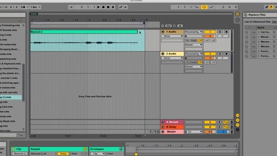
Task: Toggle the metronome button
Action: [x=23, y=7]
